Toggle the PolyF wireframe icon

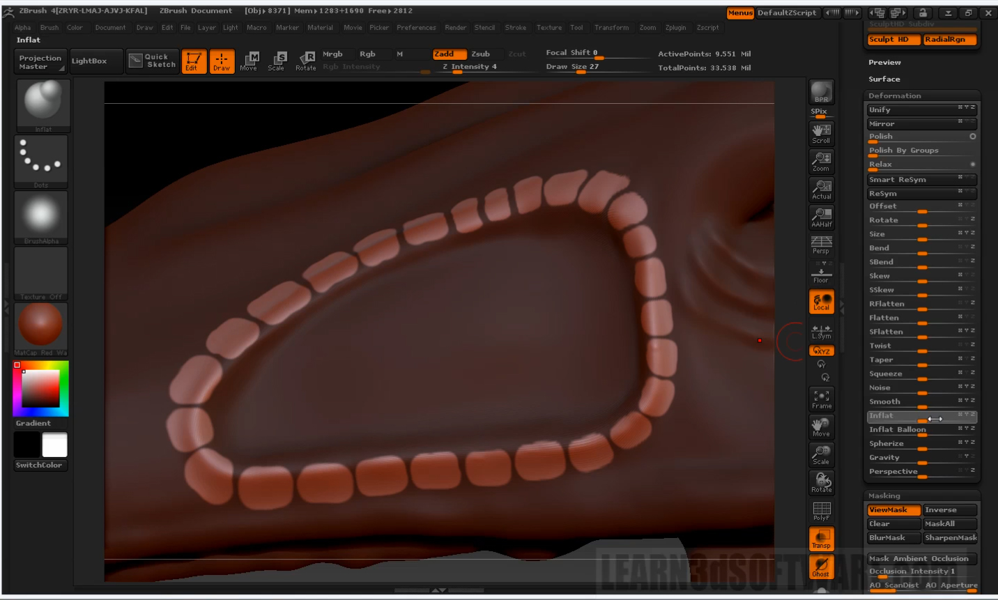[x=821, y=511]
